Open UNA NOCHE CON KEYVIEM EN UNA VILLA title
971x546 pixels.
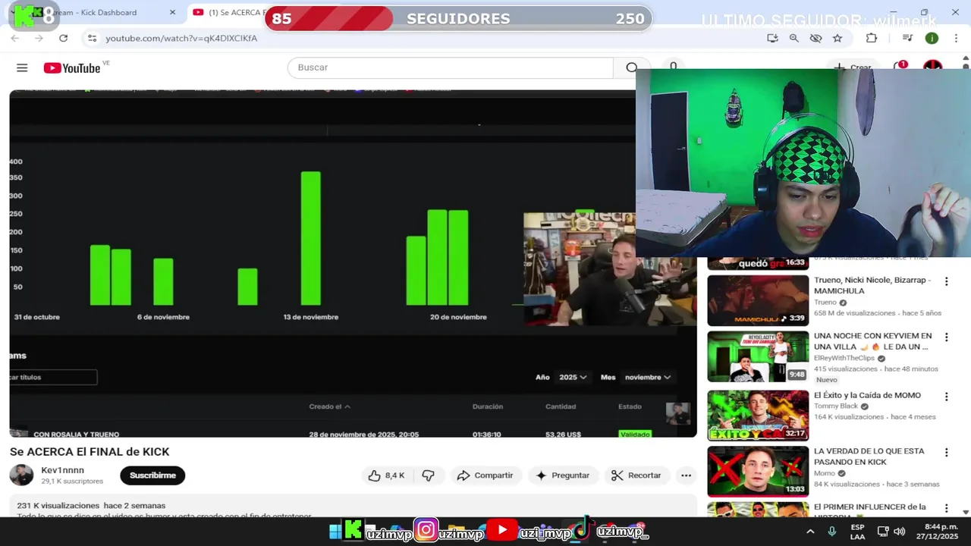873,341
